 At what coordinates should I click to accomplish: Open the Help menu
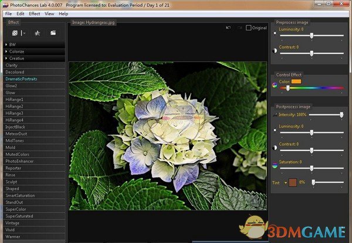tap(63, 14)
